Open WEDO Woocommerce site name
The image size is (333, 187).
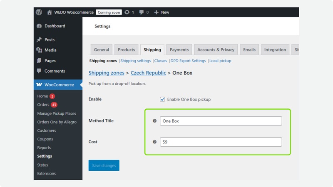click(74, 12)
